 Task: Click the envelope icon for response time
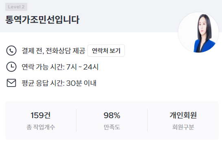coord(11,83)
